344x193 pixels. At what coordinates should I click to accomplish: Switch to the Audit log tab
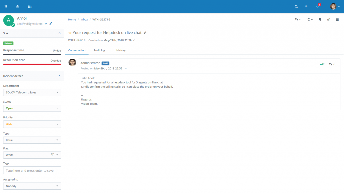[x=99, y=50]
